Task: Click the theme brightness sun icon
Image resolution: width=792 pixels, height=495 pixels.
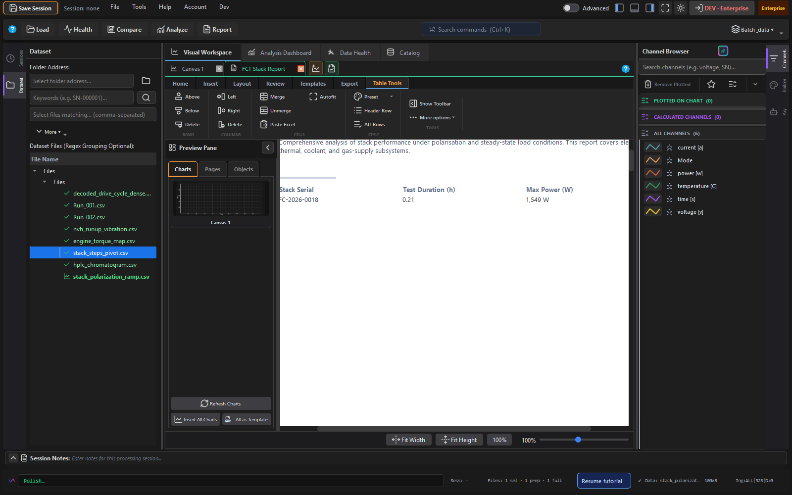Action: click(x=681, y=8)
